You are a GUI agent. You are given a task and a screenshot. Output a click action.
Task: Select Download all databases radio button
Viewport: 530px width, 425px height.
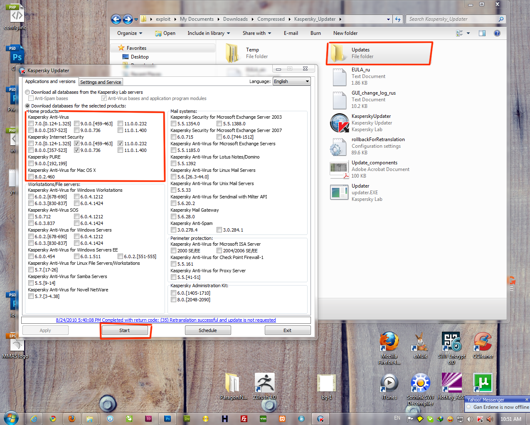[27, 92]
